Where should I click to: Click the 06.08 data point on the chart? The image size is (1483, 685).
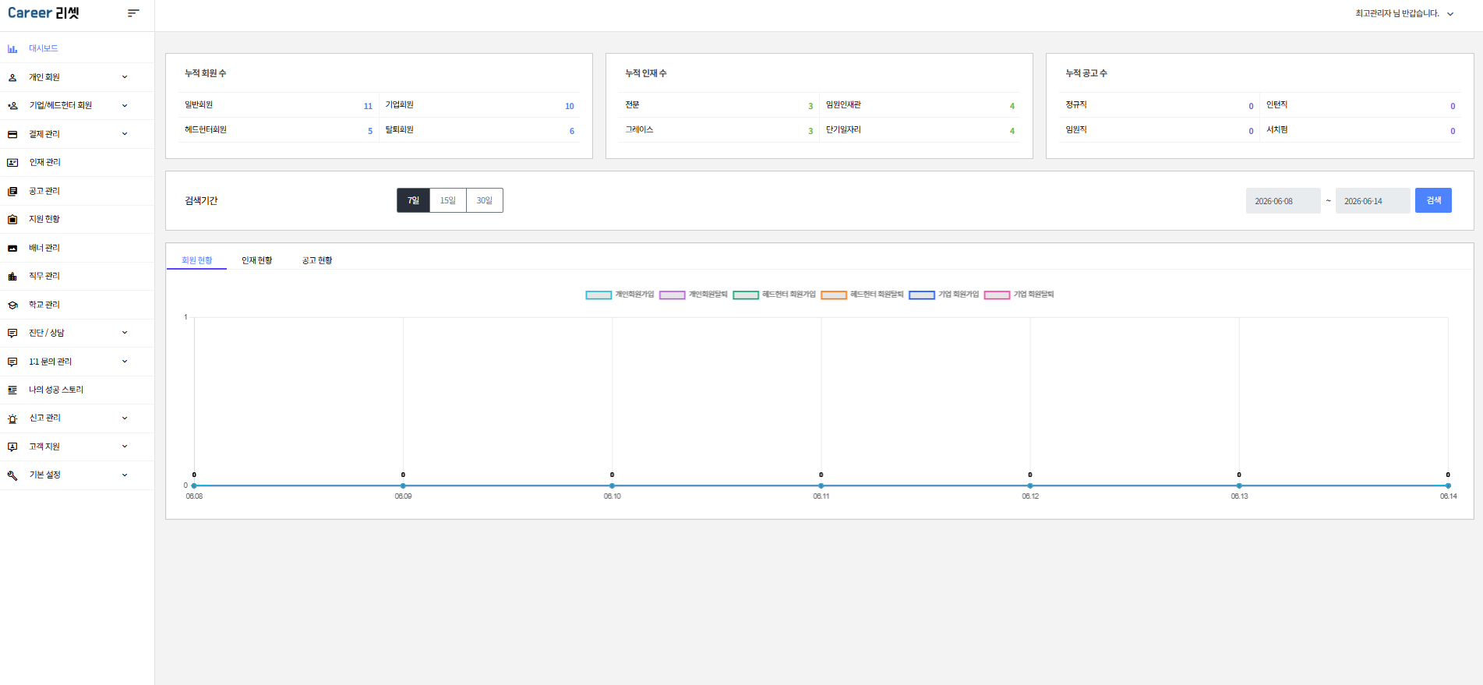(x=194, y=486)
